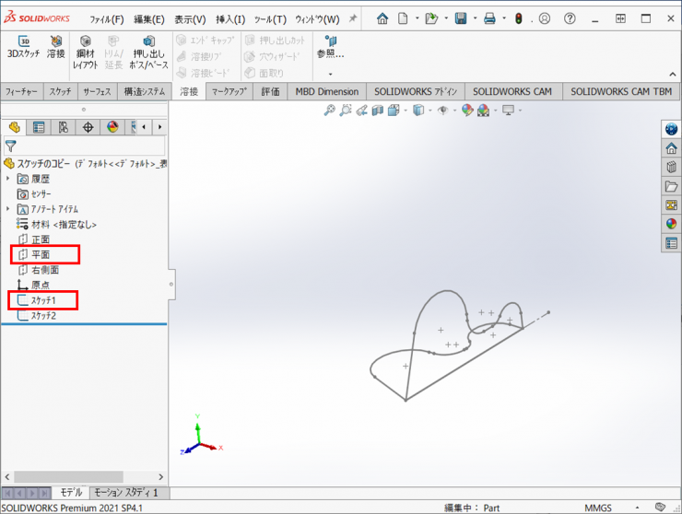Image resolution: width=682 pixels, height=514 pixels.
Task: Open the File Explorer folder icon in task pane
Action: [x=671, y=186]
